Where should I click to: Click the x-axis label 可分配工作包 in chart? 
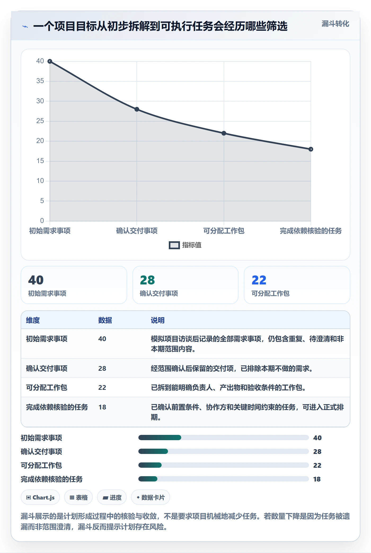click(x=224, y=231)
